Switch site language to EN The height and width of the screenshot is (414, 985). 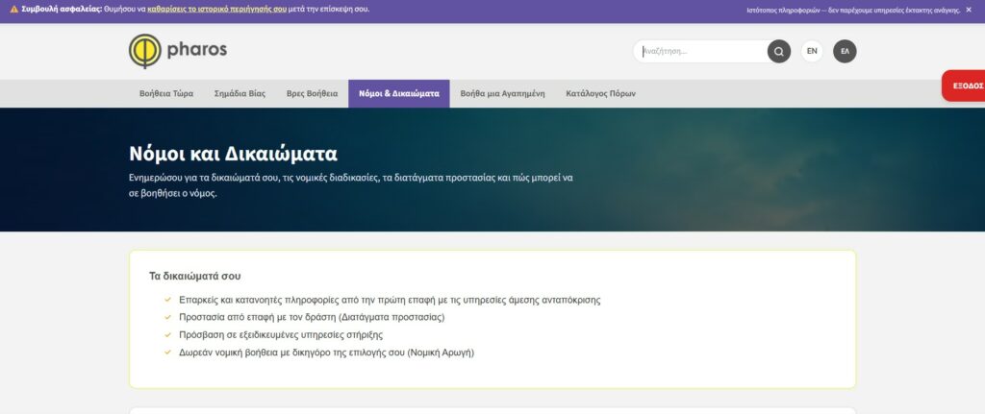812,51
